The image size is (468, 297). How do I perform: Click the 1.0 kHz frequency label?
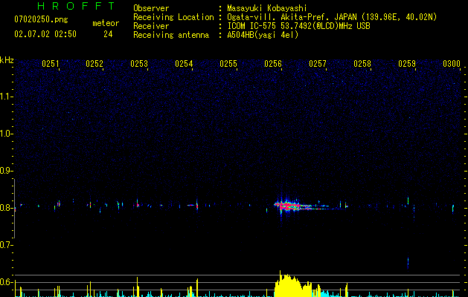point(6,134)
